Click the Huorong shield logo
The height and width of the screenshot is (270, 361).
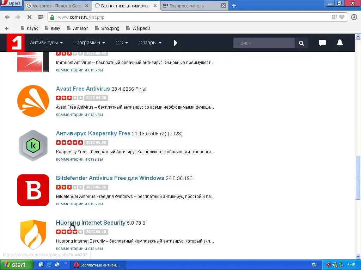coord(33,234)
